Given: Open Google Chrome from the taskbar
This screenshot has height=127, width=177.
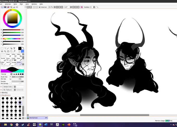Looking at the screenshot, I should coord(11,125).
